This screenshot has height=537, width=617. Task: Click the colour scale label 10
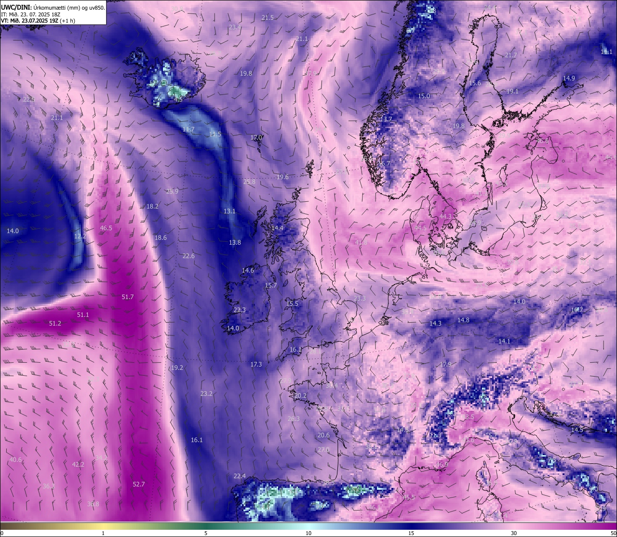click(308, 533)
